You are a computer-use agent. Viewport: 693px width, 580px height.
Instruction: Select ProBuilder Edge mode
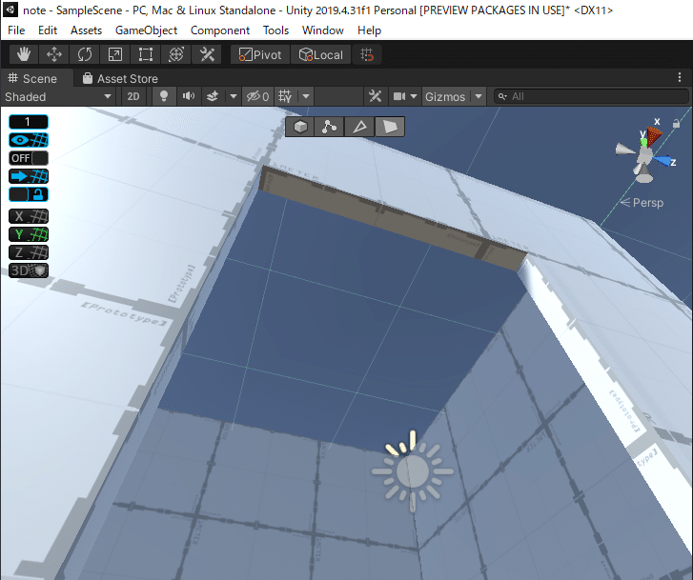[x=359, y=128]
